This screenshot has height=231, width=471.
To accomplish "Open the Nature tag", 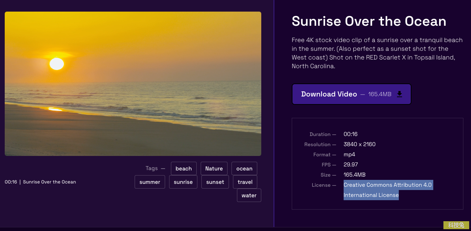I will tap(214, 169).
